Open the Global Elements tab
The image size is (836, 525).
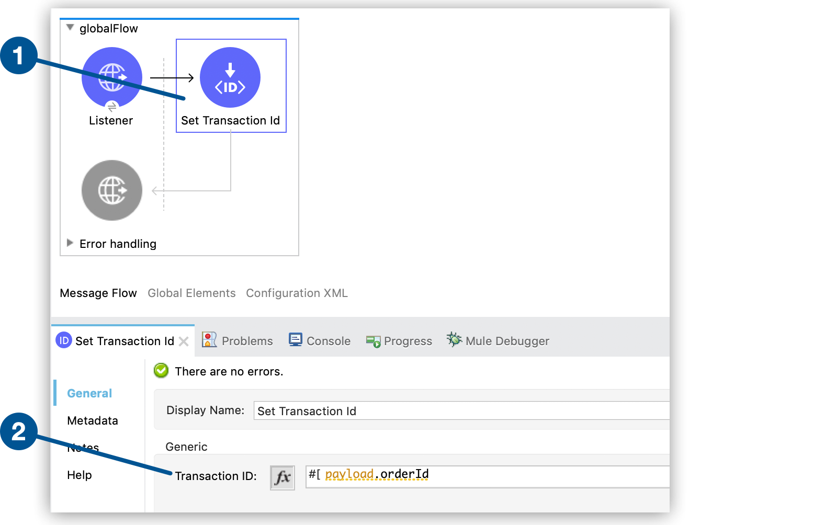tap(191, 293)
